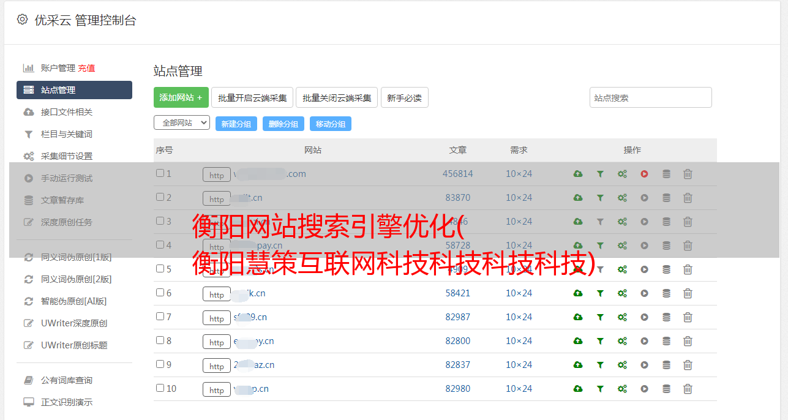
Task: Tick the checkbox for row 9
Action: [160, 364]
